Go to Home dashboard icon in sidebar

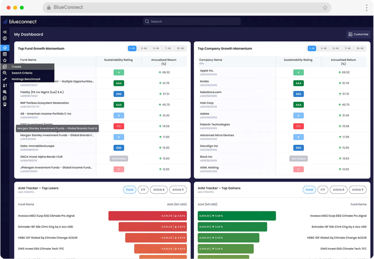pyautogui.click(x=5, y=48)
